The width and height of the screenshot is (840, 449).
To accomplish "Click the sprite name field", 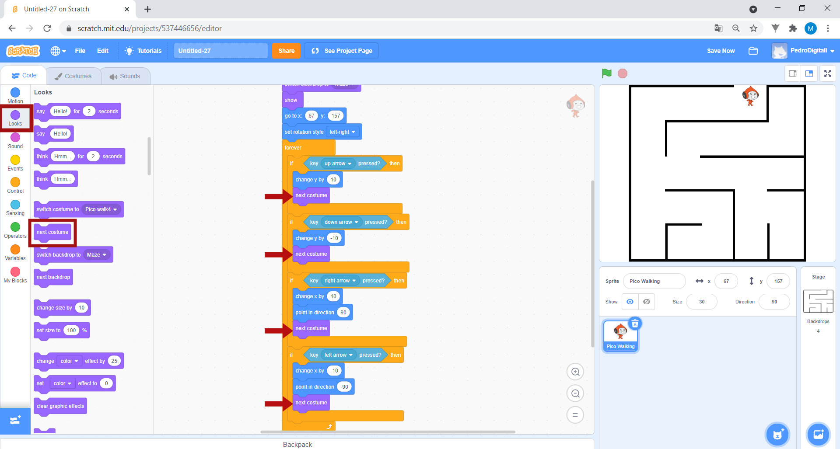I will 654,281.
